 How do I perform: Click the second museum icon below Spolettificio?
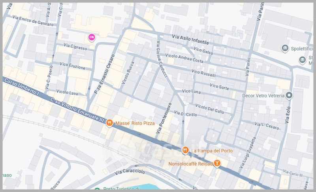point(302,60)
